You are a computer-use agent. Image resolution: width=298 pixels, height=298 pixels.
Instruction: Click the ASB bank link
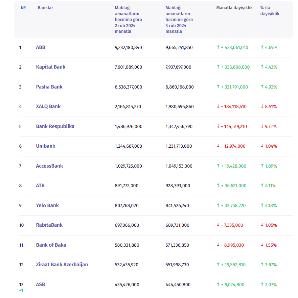[x=41, y=284]
